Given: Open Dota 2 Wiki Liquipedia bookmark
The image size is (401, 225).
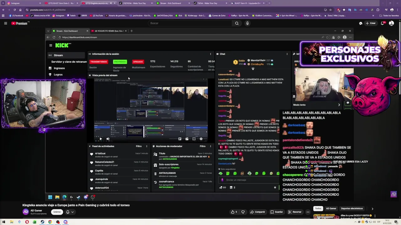Looking at the screenshot, I should click(x=335, y=15).
